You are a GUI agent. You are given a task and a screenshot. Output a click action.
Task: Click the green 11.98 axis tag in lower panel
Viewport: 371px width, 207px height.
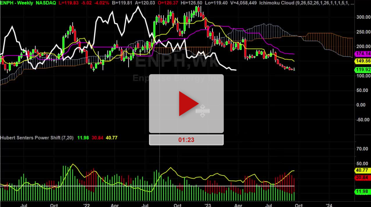pos(363,192)
